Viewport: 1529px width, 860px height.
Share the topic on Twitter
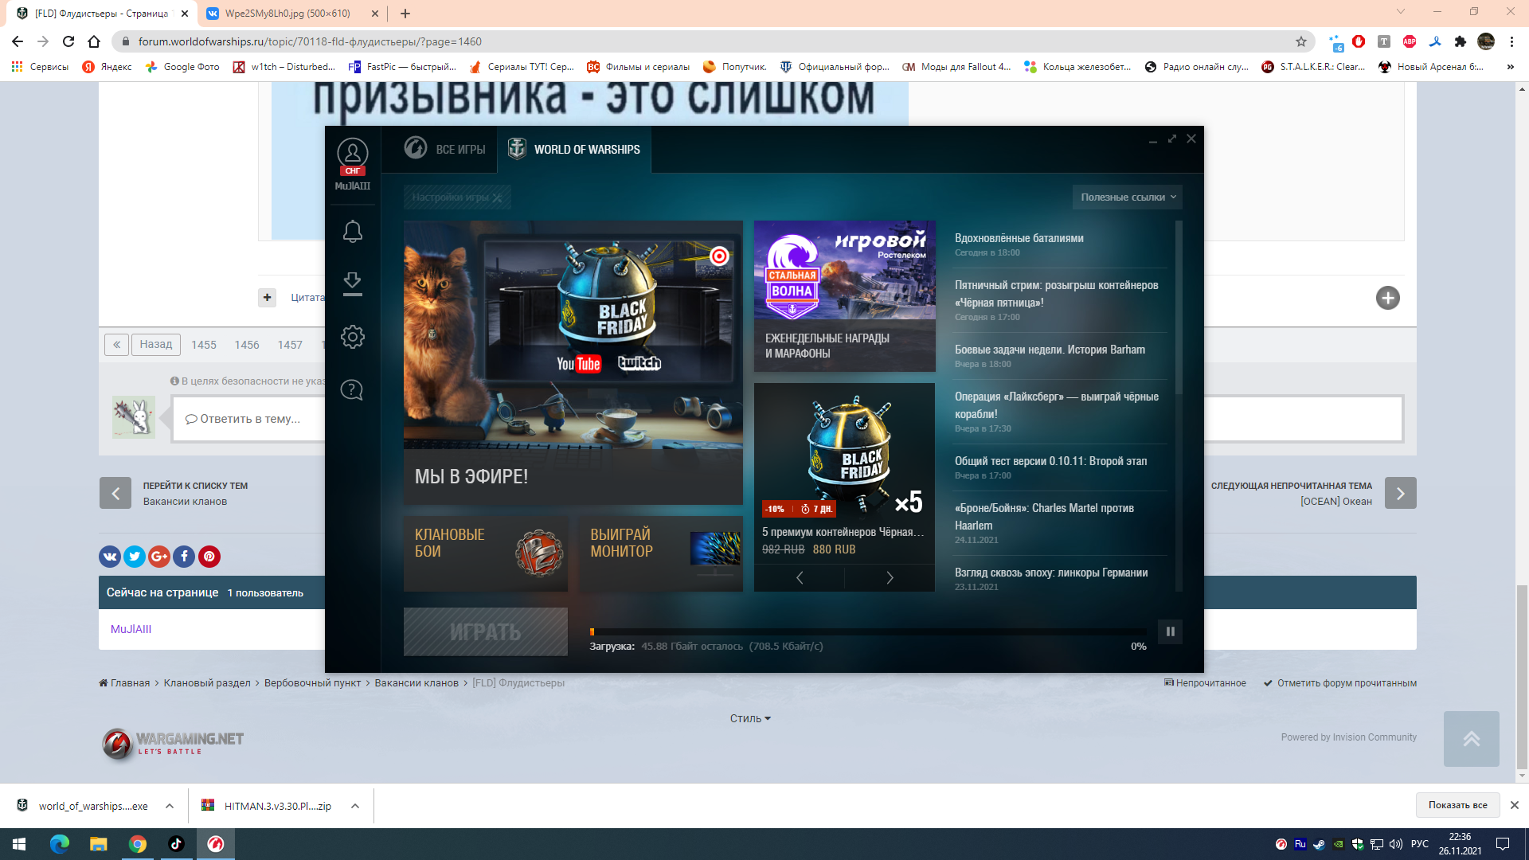point(135,557)
